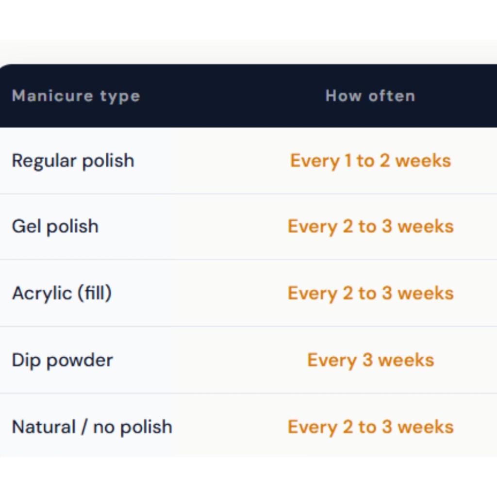The image size is (497, 497).
Task: Select the Acrylic (fill) row label
Action: tap(62, 293)
